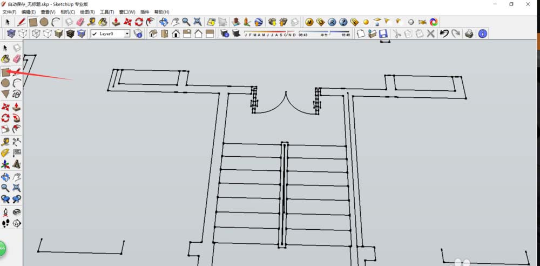Select the Rectangle tool in top toolbar
540x266 pixels.
(33, 22)
